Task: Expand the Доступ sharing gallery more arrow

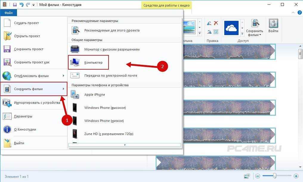Action: click(x=242, y=34)
